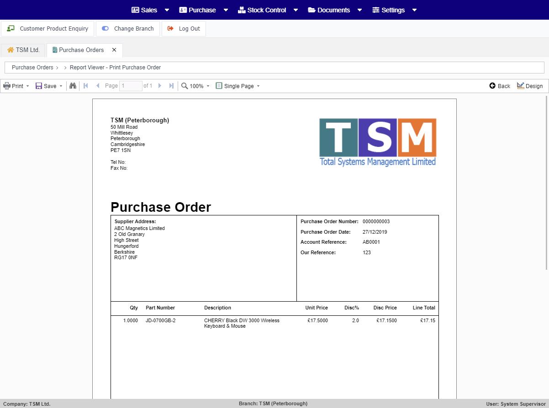
Task: Click the Settings sliders icon
Action: [x=376, y=10]
